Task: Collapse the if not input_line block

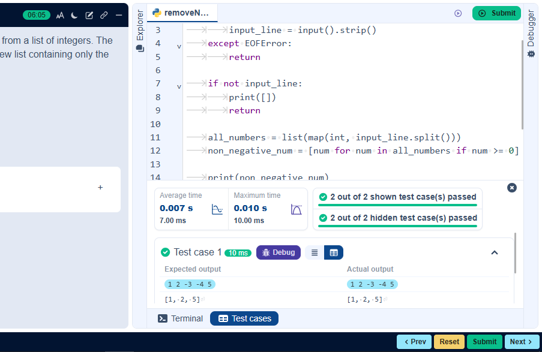Action: (x=179, y=86)
